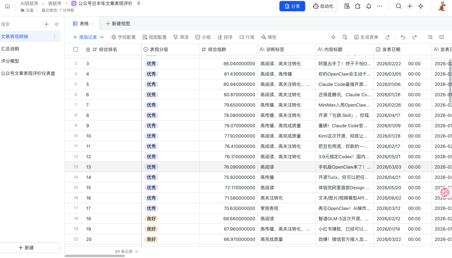This screenshot has width=452, height=258.
Task: Click the vertical scrollbar on the right
Action: (x=450, y=81)
